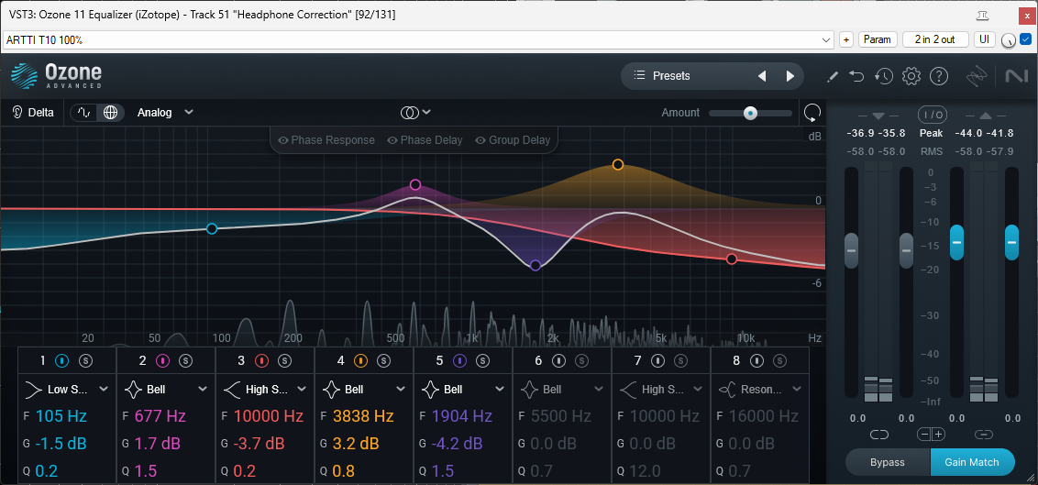Viewport: 1038px width, 485px height.
Task: Open band 1 Low Shelf filter type dropdown
Action: pyautogui.click(x=66, y=389)
